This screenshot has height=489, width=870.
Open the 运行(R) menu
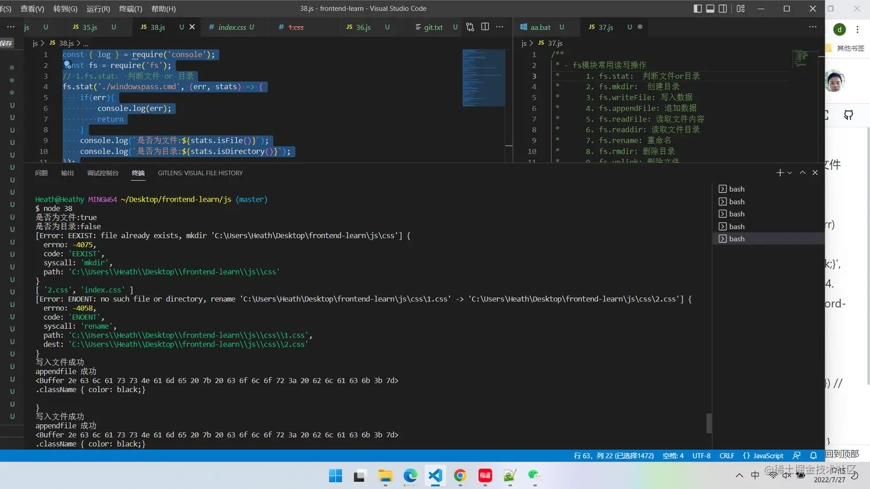tap(98, 9)
